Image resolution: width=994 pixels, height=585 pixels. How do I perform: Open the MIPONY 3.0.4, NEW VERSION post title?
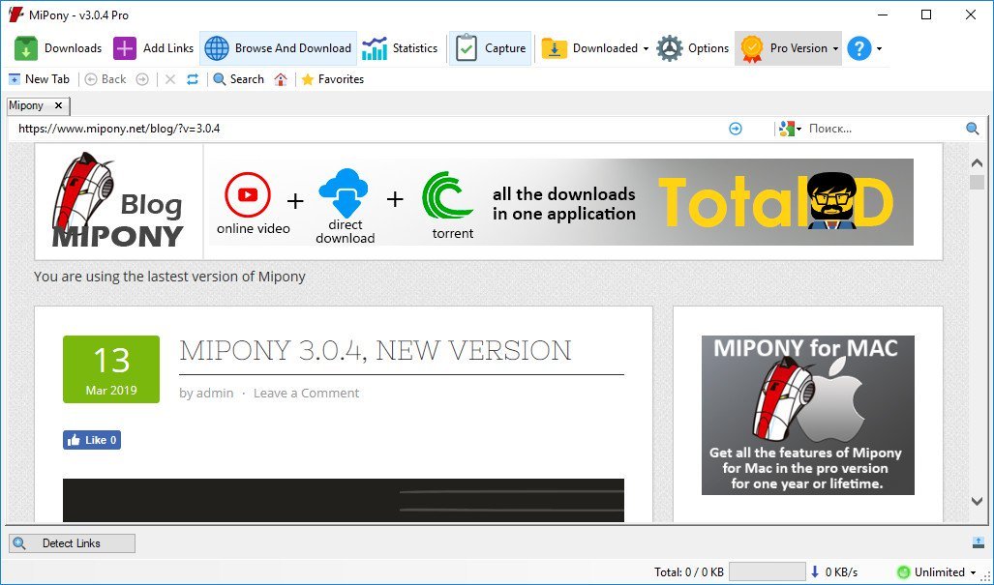pos(376,350)
